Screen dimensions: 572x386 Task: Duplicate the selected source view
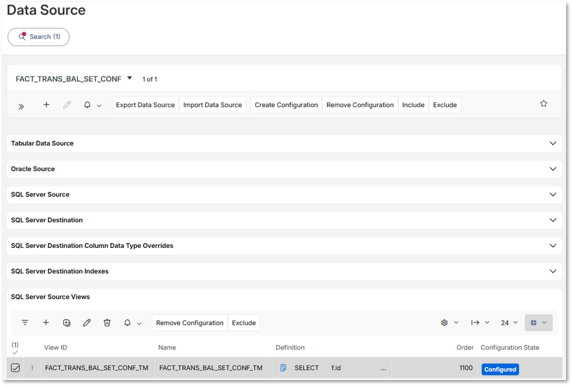[x=66, y=323]
